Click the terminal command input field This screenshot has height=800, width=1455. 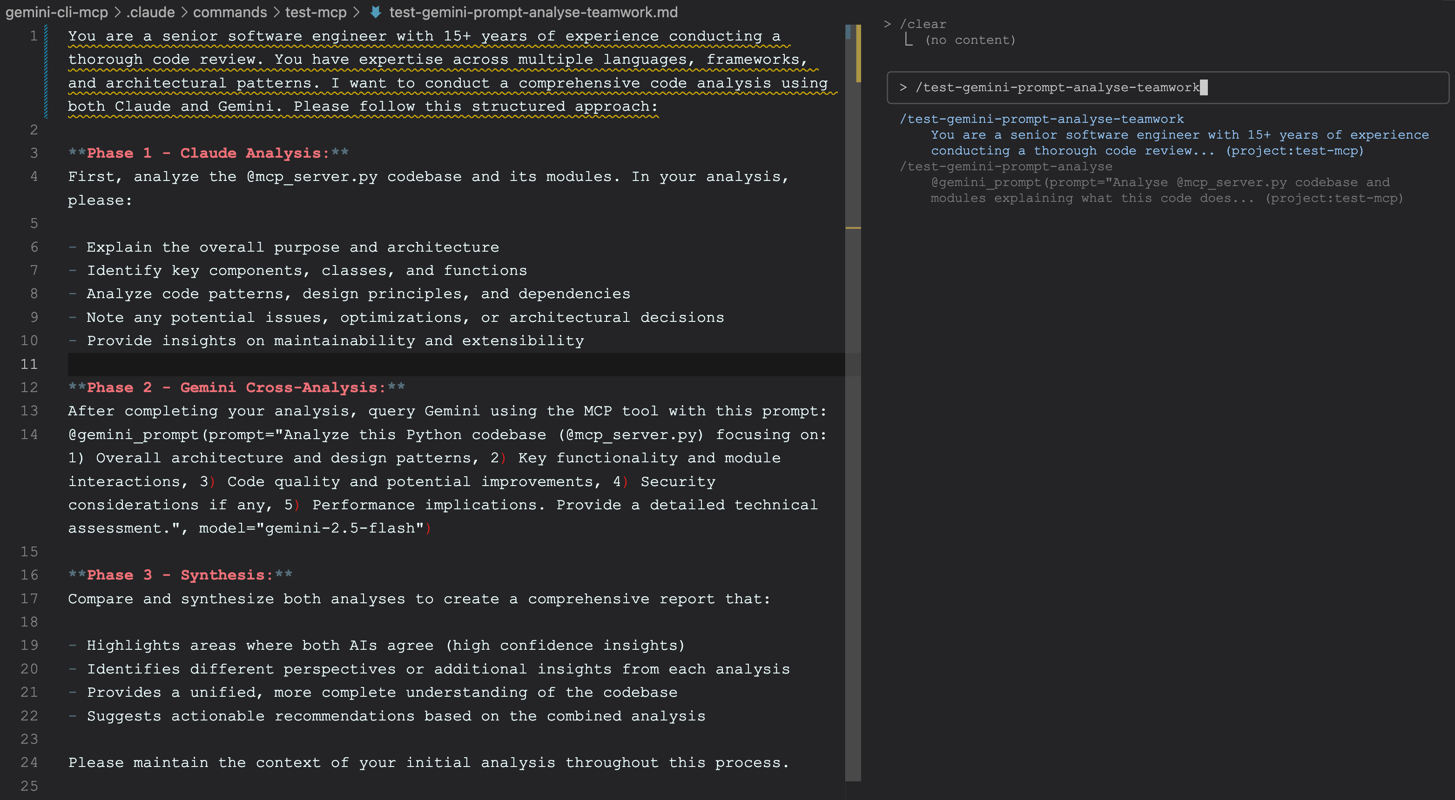click(1167, 87)
